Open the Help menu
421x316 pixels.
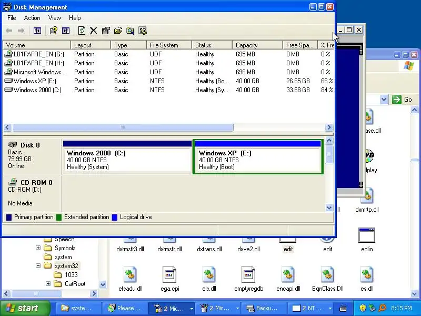pos(75,18)
